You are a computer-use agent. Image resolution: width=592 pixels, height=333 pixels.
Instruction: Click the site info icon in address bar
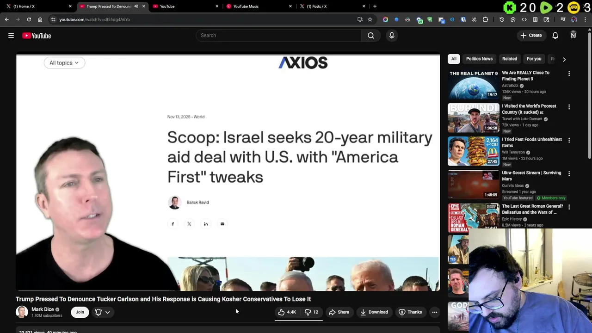53,19
